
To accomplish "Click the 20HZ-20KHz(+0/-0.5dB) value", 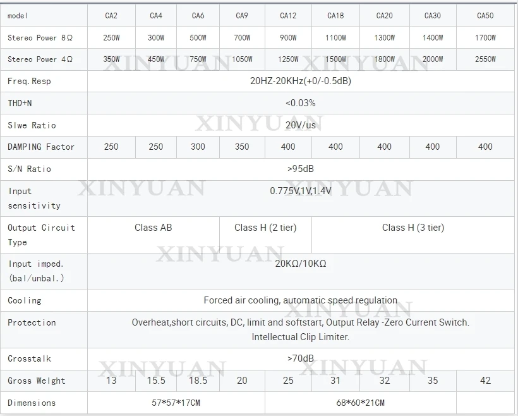I will pyautogui.click(x=300, y=81).
